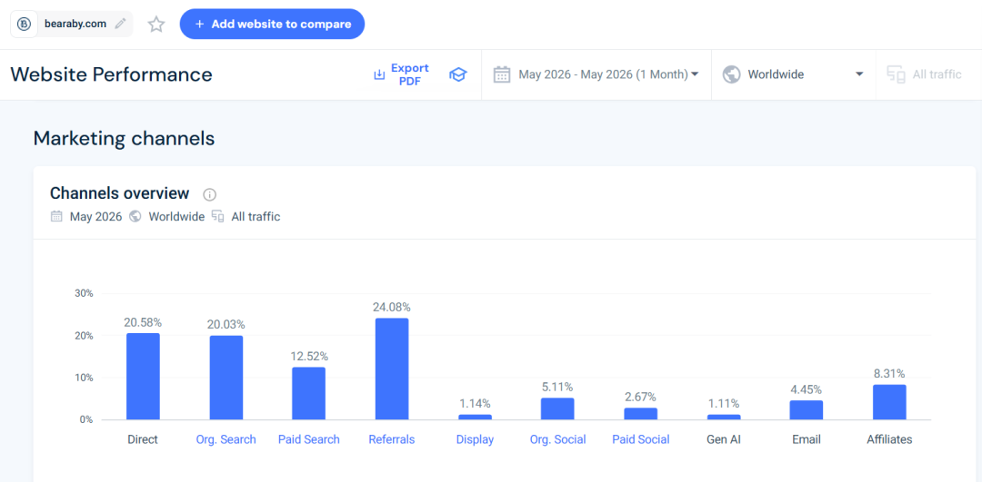Click the small calendar icon under Channels overview

coord(56,217)
